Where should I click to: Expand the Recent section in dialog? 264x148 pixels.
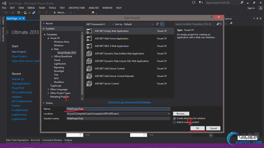click(x=44, y=24)
